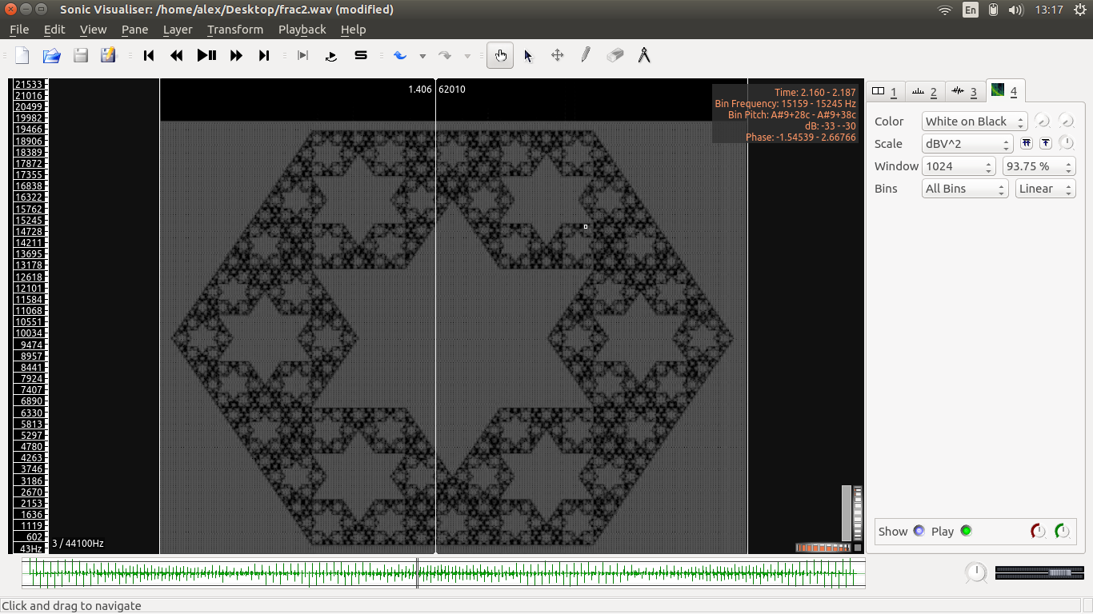Open the Color dropdown White on Black
The image size is (1093, 614).
point(975,122)
